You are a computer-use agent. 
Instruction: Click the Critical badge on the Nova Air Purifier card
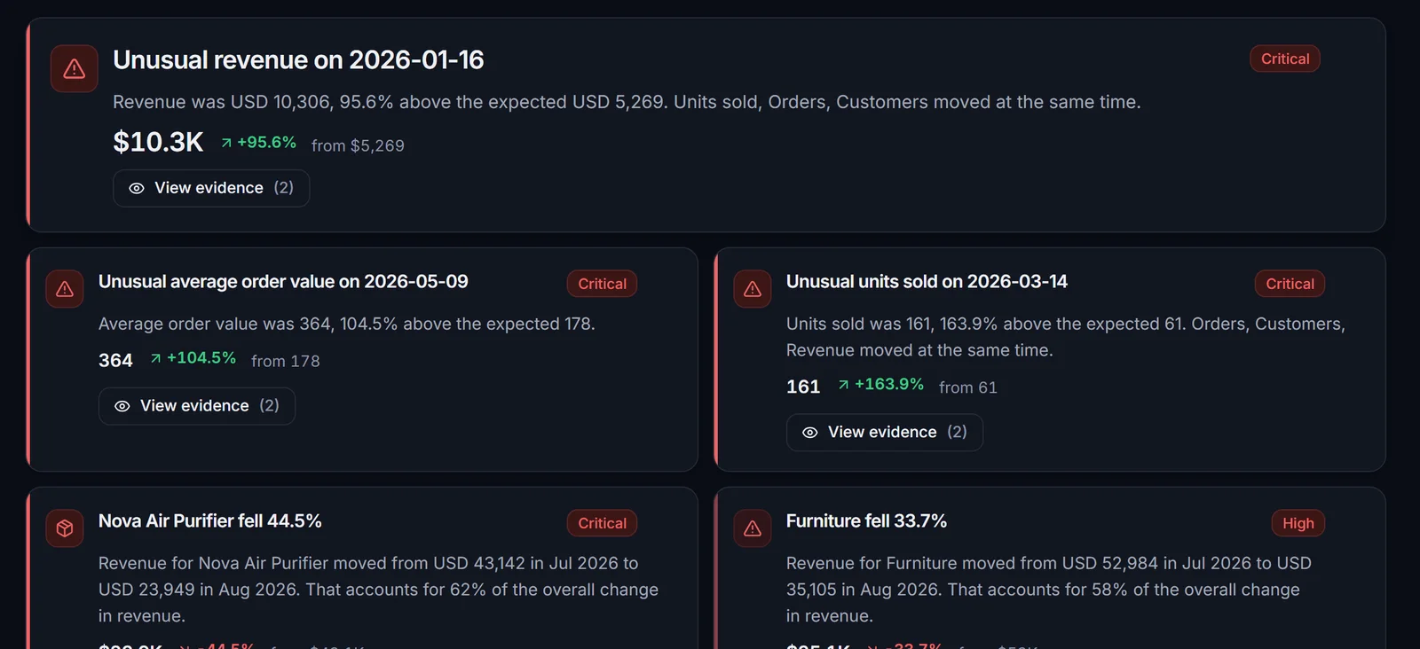pyautogui.click(x=602, y=523)
